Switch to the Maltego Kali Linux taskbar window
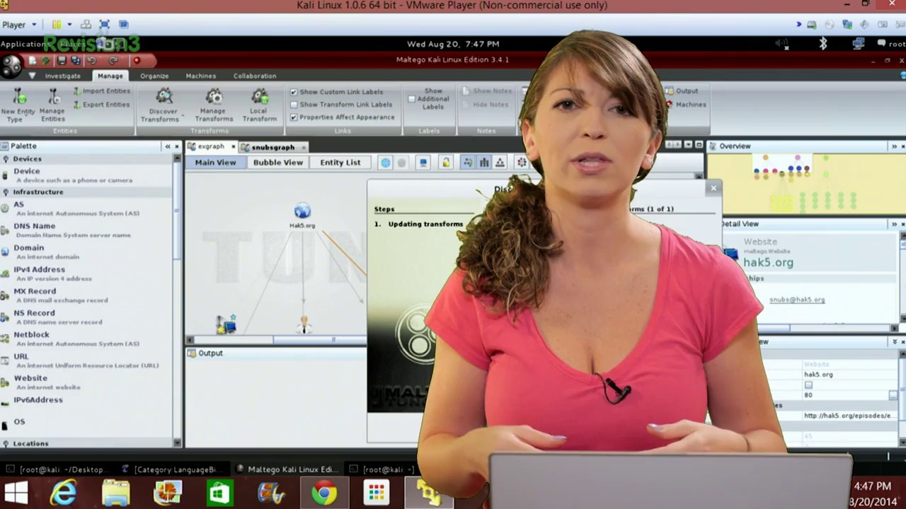 point(287,469)
